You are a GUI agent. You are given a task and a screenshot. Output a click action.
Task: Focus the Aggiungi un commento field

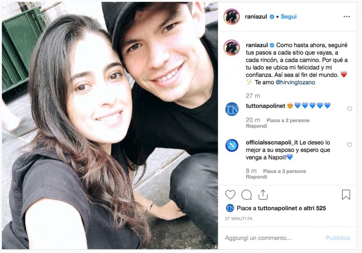coord(273,238)
